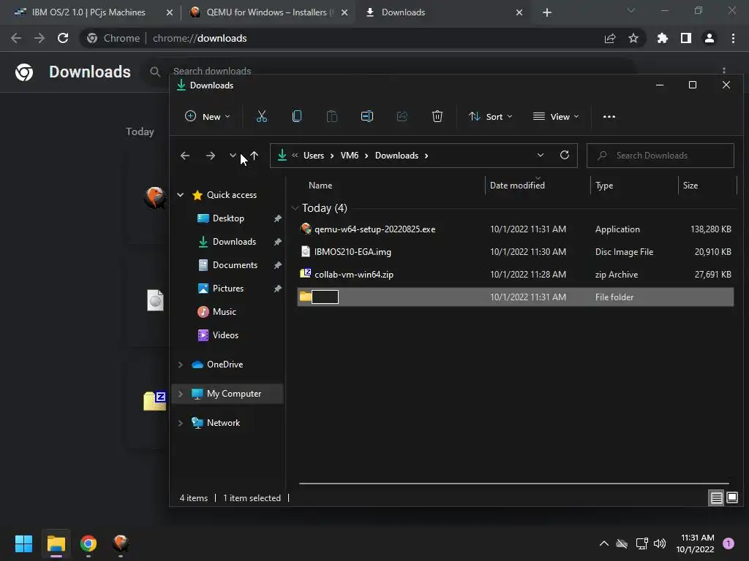Go back using Explorer's back arrow
Screen dimensions: 749x561
(x=185, y=156)
